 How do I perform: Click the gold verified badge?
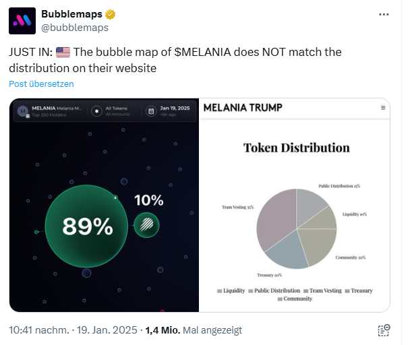tap(110, 14)
